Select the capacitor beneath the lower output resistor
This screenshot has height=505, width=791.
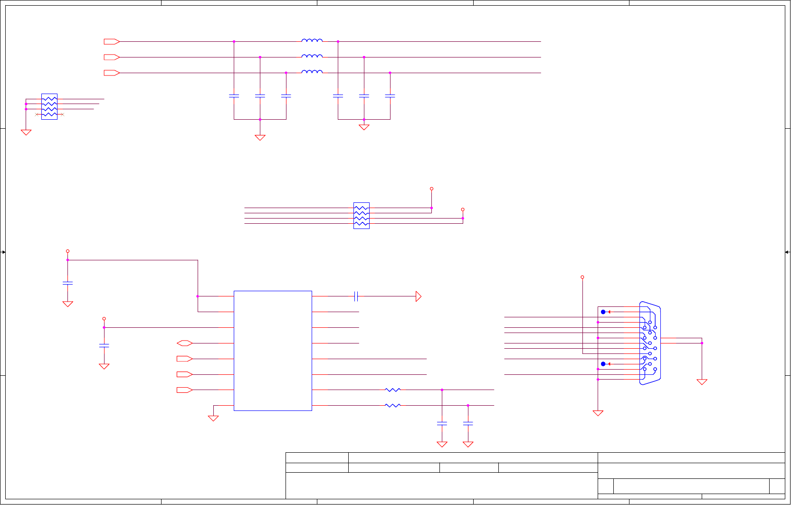468,424
